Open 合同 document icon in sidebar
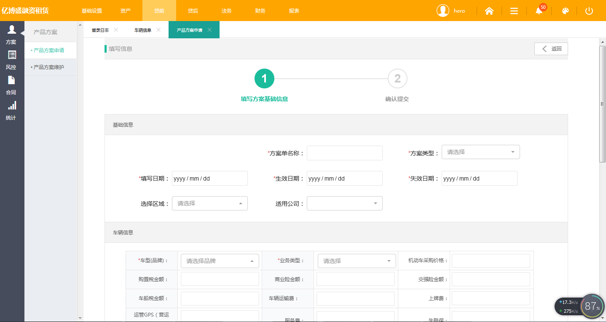The width and height of the screenshot is (606, 322). point(12,80)
